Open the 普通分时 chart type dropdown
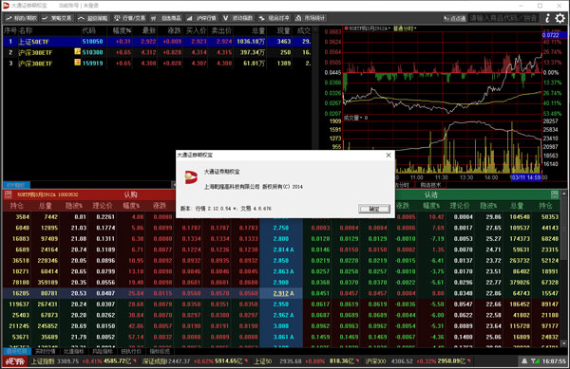 405,28
